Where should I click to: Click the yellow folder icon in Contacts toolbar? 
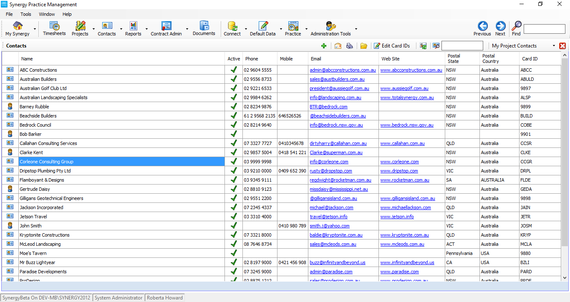pos(364,46)
